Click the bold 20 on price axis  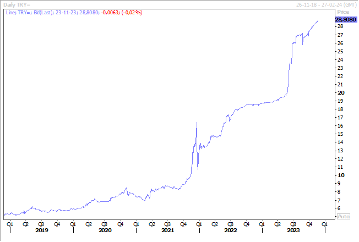coord(340,93)
